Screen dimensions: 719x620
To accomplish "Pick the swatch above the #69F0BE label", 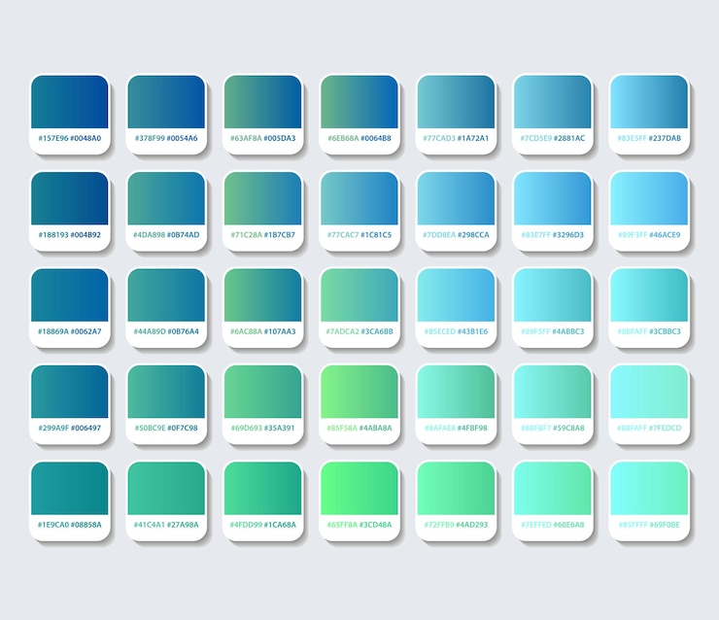I will pos(649,489).
